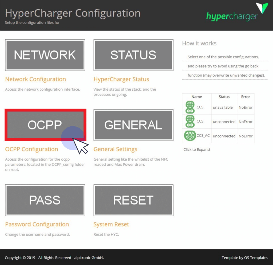273x265 pixels.
Task: Expand the connector table via Click to Expand
Action: point(196,150)
